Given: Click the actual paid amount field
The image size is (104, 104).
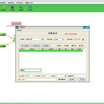Looking at the screenshot, I should [x=46, y=76].
